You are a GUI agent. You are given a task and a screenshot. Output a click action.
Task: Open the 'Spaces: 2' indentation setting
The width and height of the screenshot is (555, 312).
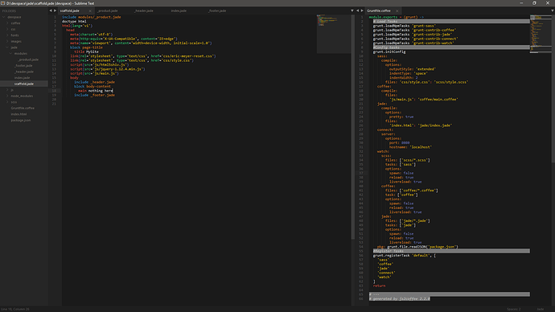514,309
